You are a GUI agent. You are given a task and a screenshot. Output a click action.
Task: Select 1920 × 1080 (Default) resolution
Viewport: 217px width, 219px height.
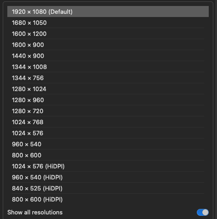[108, 12]
